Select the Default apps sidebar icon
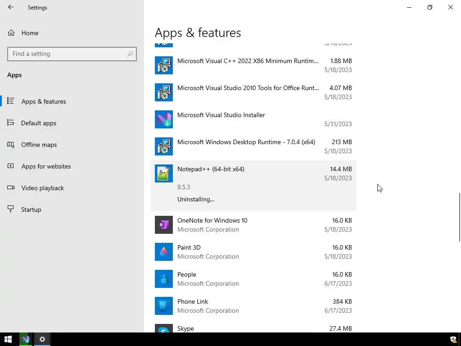 click(x=11, y=123)
